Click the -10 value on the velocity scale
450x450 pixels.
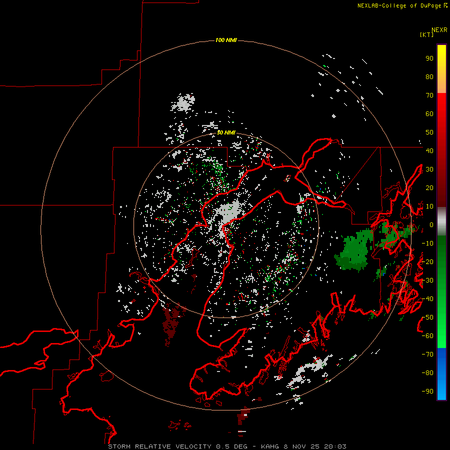pos(427,243)
